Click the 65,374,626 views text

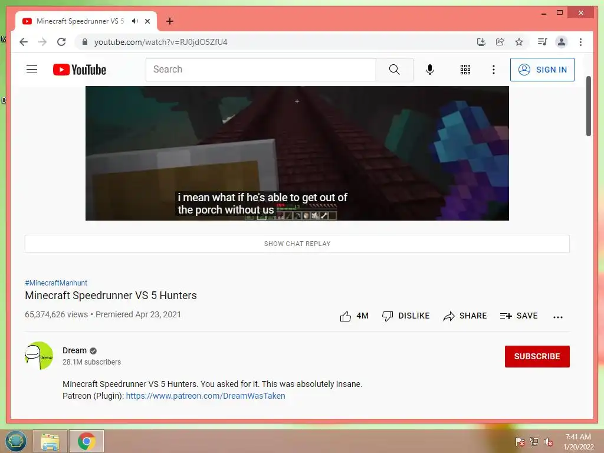pos(56,314)
